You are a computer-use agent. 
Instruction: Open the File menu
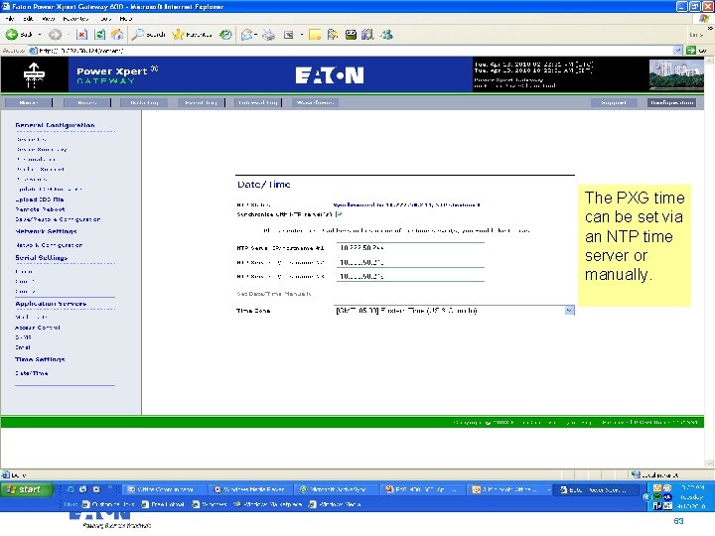10,19
